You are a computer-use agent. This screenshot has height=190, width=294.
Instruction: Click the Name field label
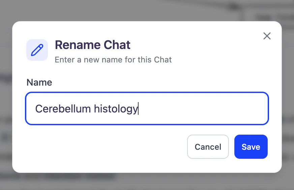pos(39,82)
